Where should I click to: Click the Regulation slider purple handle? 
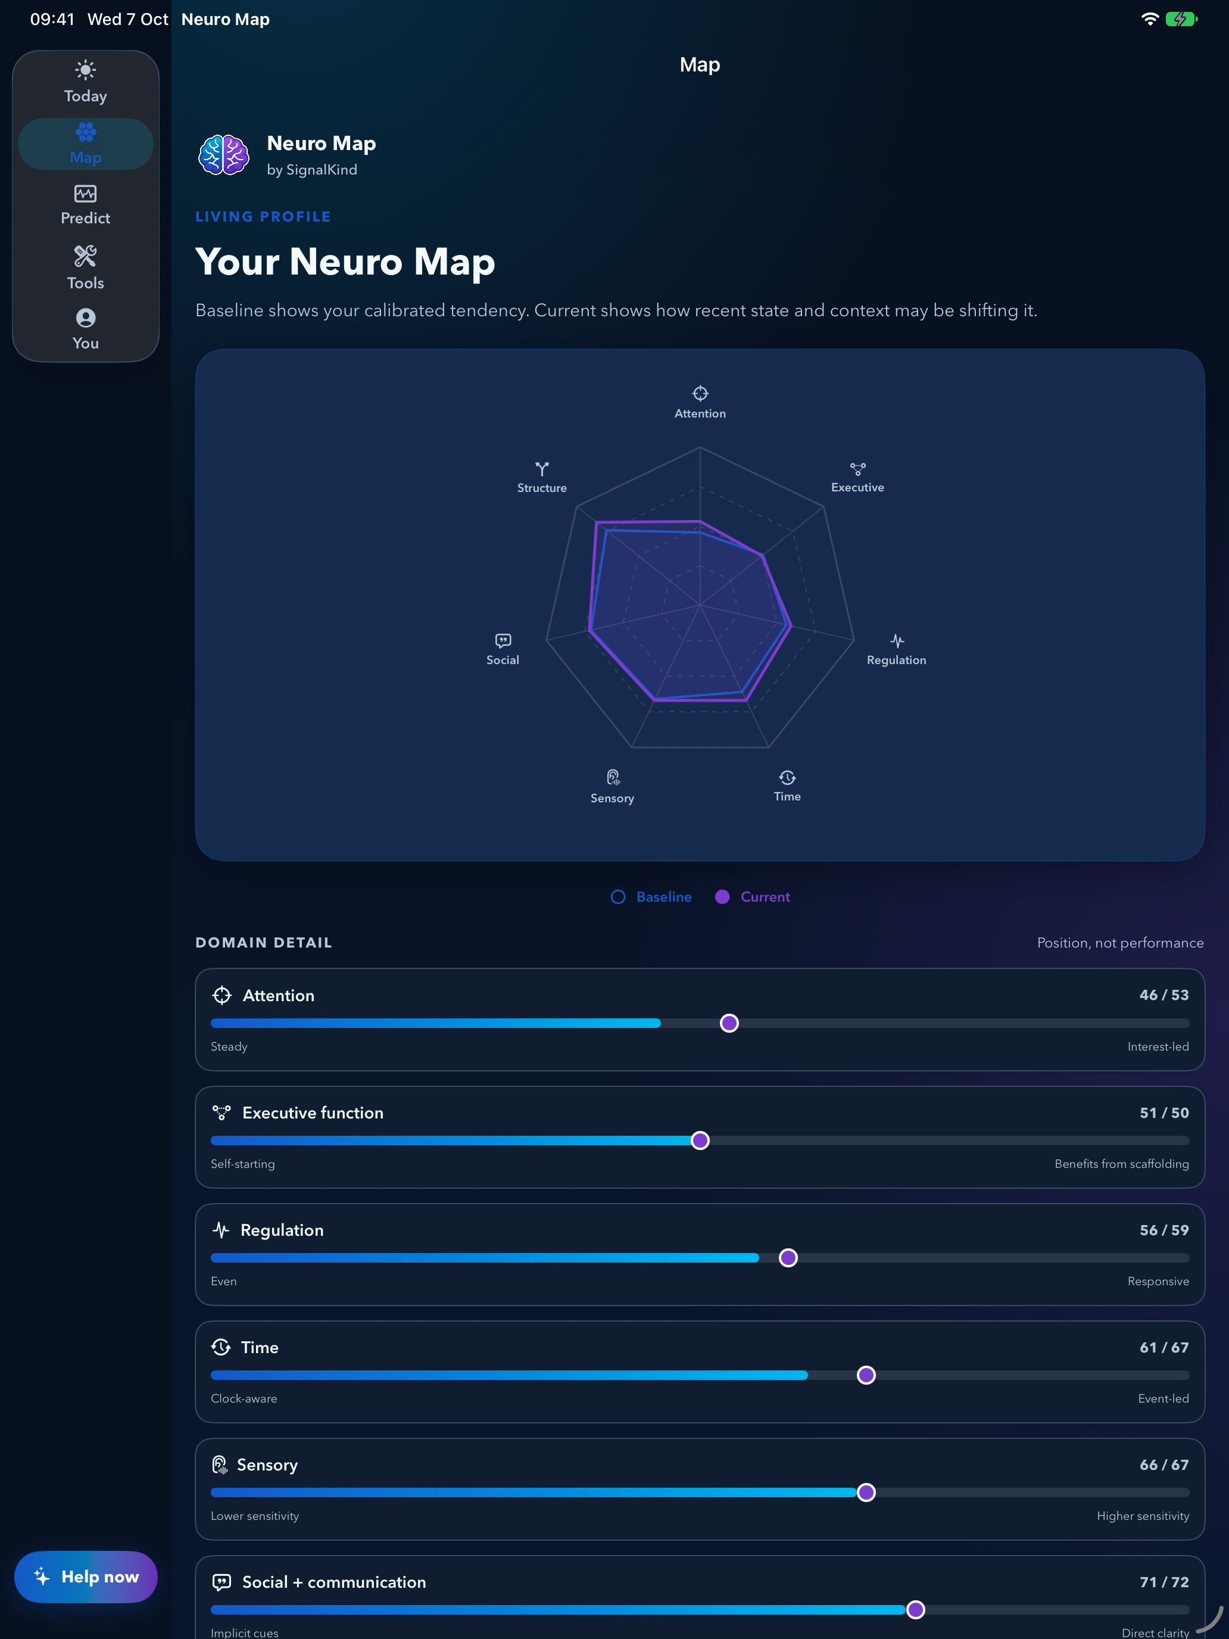click(x=788, y=1258)
